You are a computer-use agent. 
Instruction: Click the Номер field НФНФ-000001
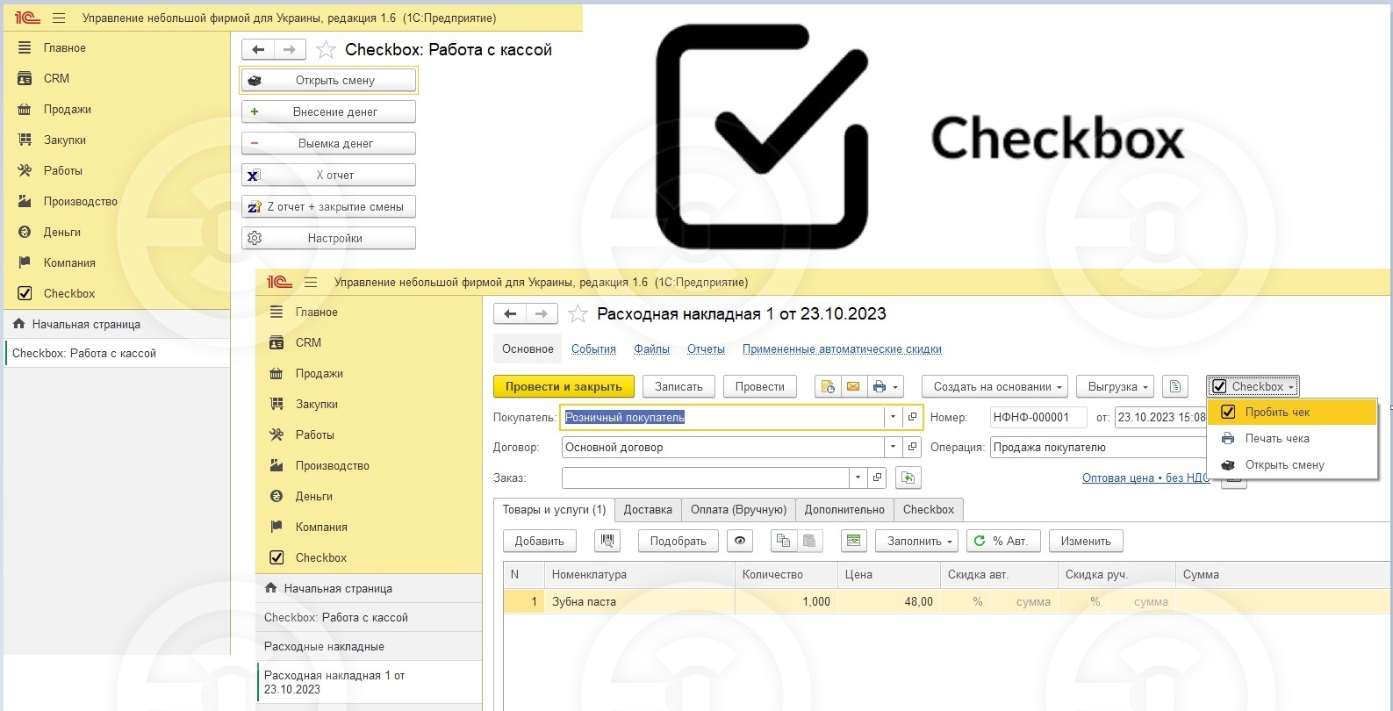pyautogui.click(x=1038, y=417)
